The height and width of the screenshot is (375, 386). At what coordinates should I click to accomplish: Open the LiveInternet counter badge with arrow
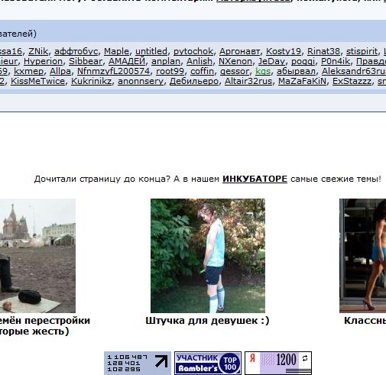(x=138, y=364)
